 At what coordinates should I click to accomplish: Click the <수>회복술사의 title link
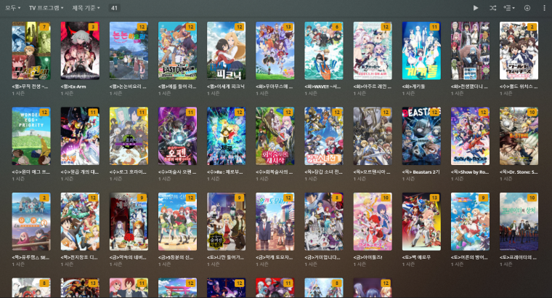coord(274,172)
